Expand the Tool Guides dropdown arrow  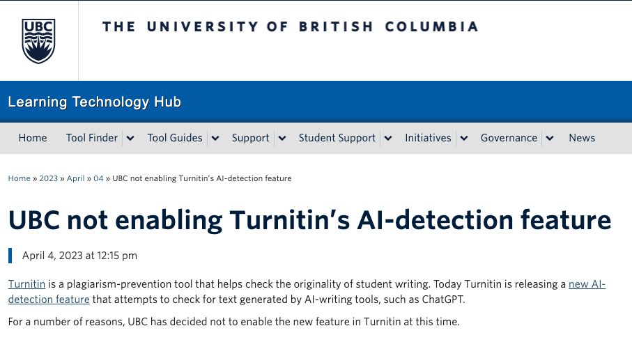215,138
